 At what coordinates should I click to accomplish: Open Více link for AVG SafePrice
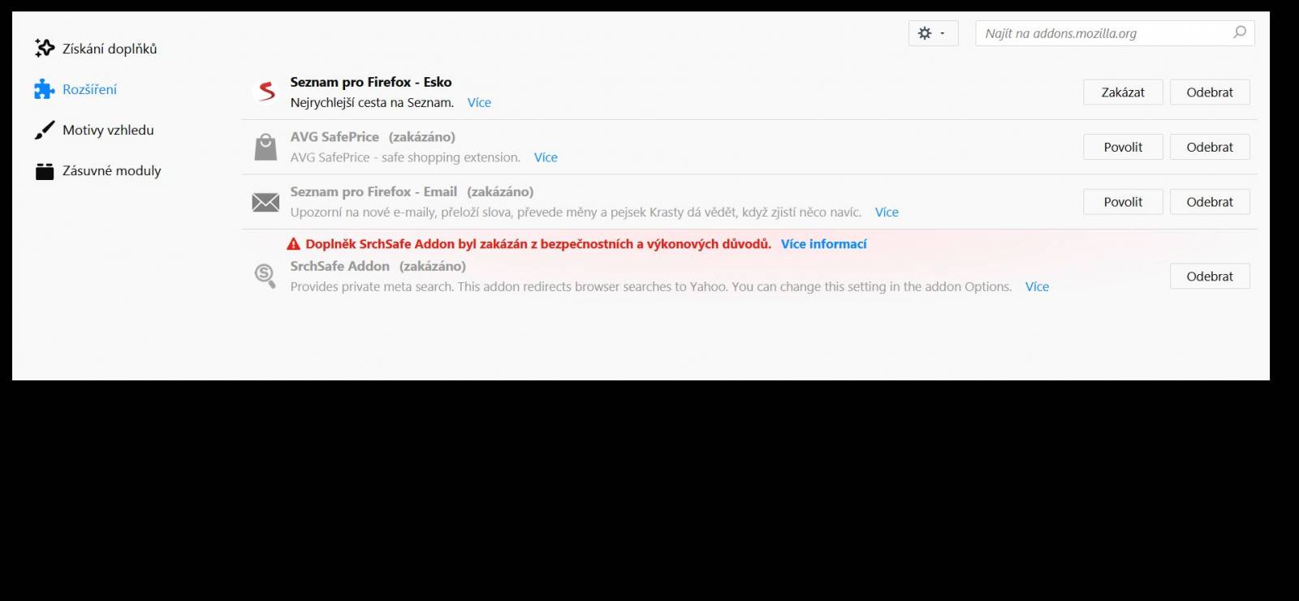546,157
